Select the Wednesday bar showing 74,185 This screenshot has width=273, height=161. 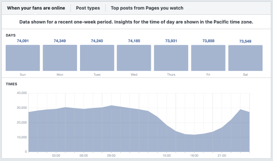pyautogui.click(x=134, y=58)
